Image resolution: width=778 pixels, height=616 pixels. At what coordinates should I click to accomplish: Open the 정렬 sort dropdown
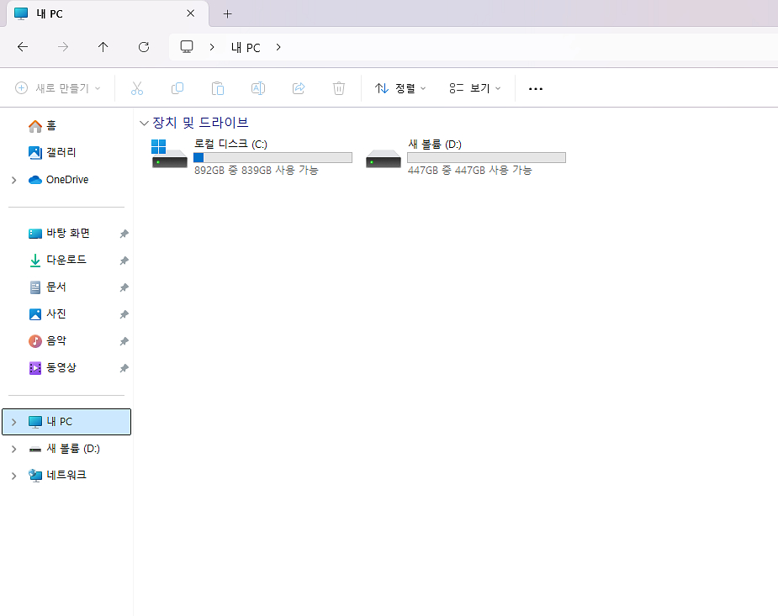tap(400, 88)
